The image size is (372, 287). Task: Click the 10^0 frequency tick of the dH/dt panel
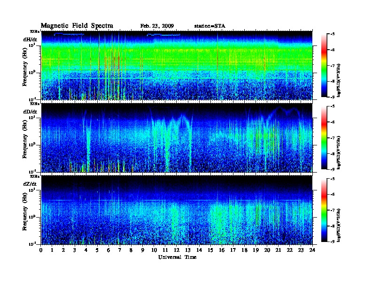pos(31,73)
